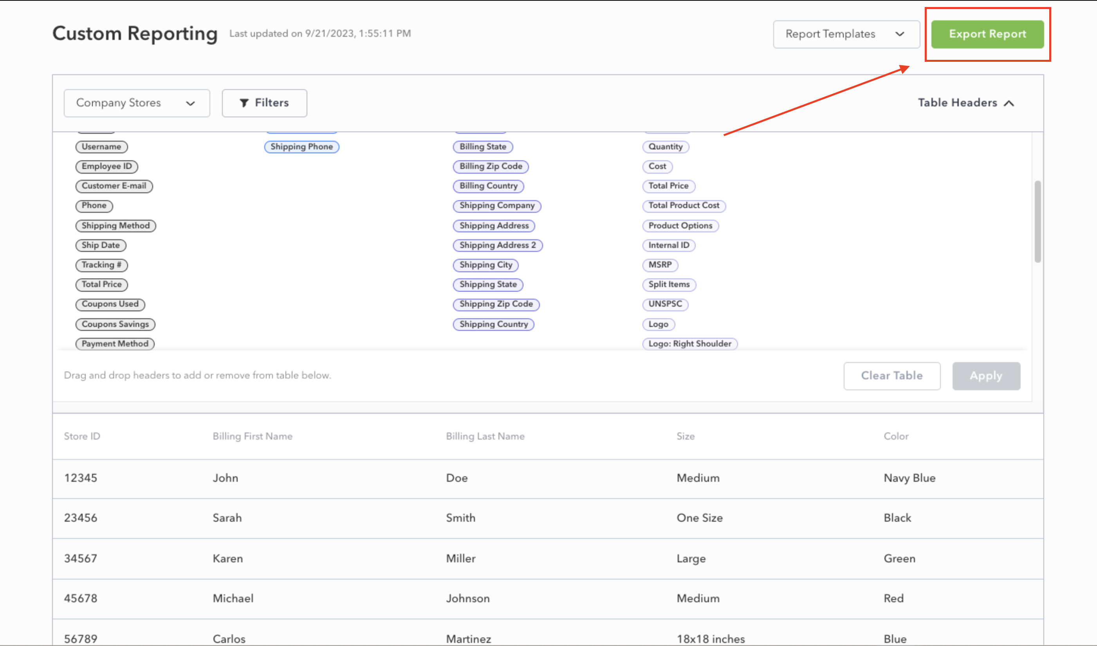Click the Billing First Name column header

click(x=253, y=436)
